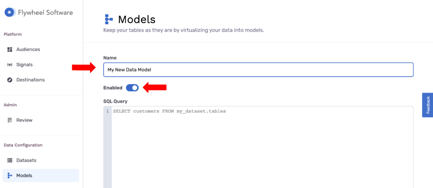Click the Datasets stack icon
This screenshot has width=433, height=188.
tap(10, 160)
